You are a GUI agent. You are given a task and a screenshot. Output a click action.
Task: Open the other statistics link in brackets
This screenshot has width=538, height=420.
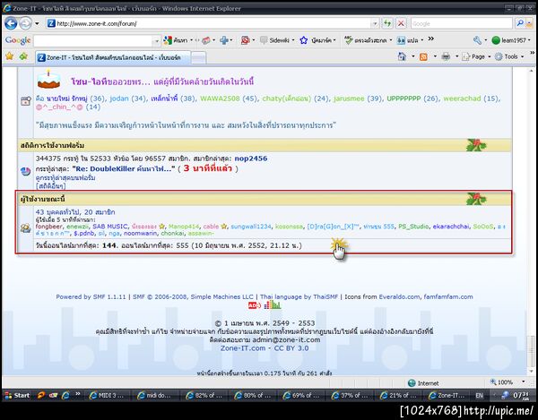pos(50,186)
